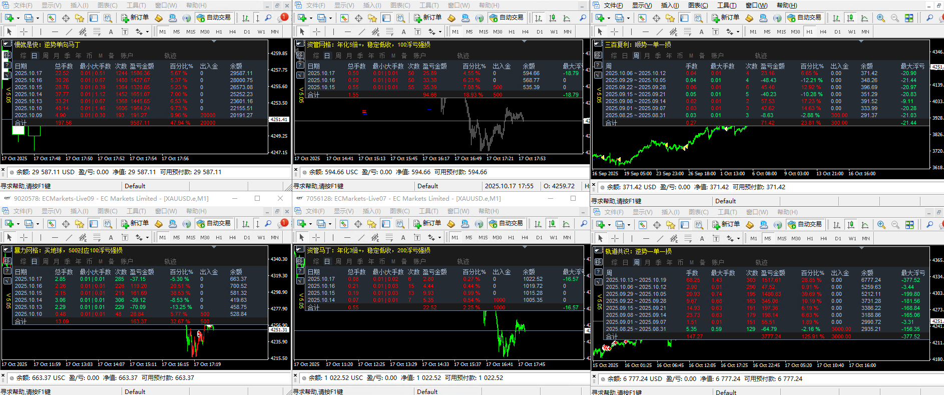
Task: Click 新订单 button in 轨道共识 window
Action: tap(726, 225)
